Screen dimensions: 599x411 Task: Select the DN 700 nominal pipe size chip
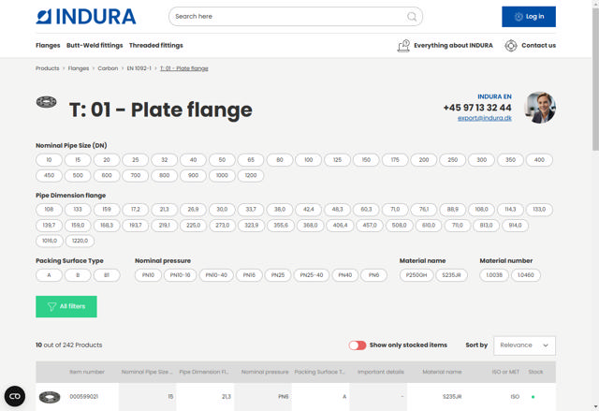point(135,175)
